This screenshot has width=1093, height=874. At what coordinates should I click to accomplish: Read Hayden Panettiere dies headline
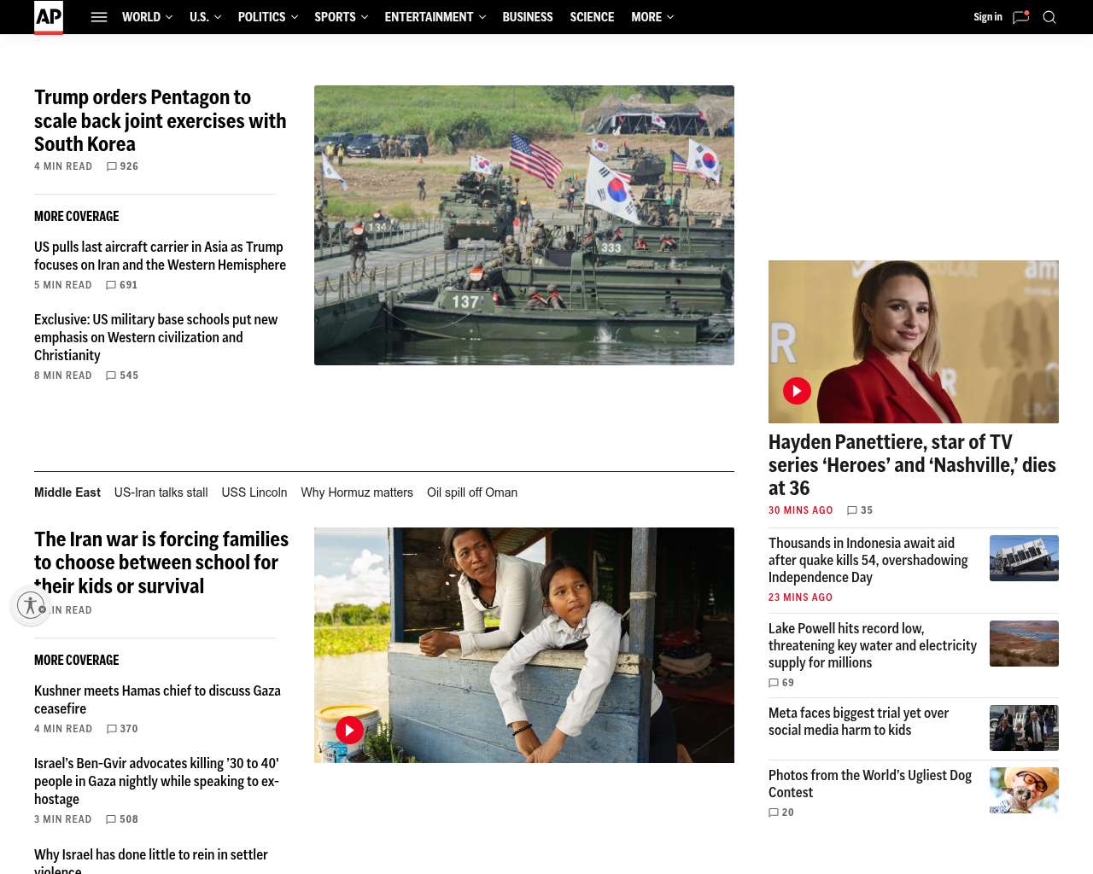tap(912, 465)
